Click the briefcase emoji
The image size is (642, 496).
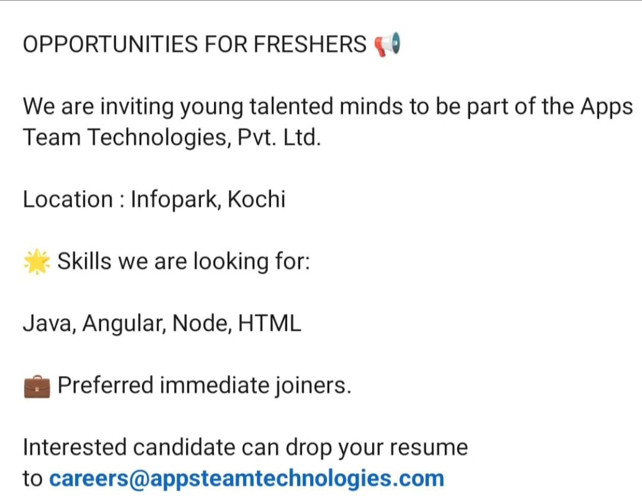coord(37,386)
